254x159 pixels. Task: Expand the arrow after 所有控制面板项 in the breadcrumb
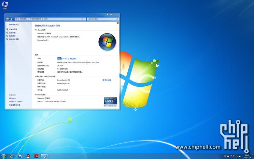[43, 19]
